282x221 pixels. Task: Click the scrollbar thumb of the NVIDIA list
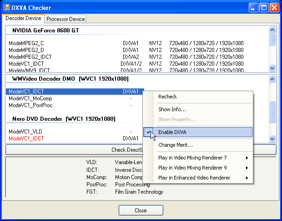(272, 40)
